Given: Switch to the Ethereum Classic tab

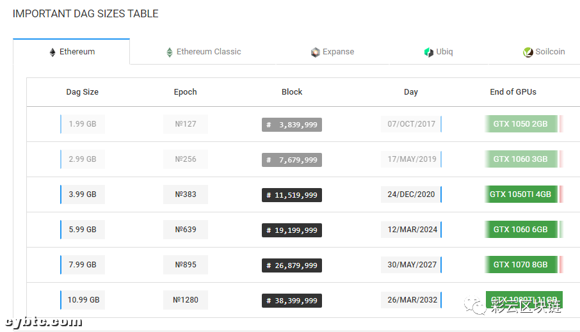Looking at the screenshot, I should [209, 52].
